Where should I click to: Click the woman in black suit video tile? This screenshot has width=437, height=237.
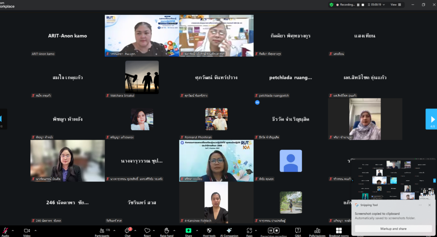pyautogui.click(x=67, y=161)
